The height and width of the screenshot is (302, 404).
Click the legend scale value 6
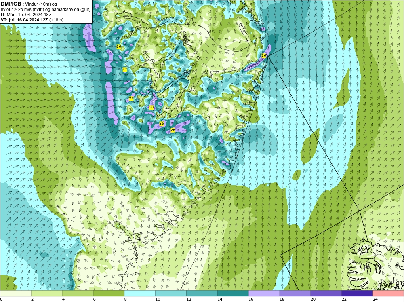94,299
